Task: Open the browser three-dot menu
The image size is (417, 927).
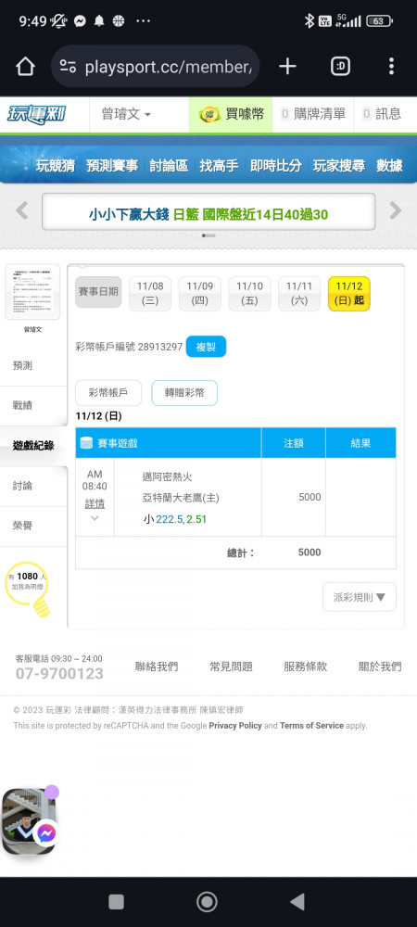Action: [x=391, y=66]
